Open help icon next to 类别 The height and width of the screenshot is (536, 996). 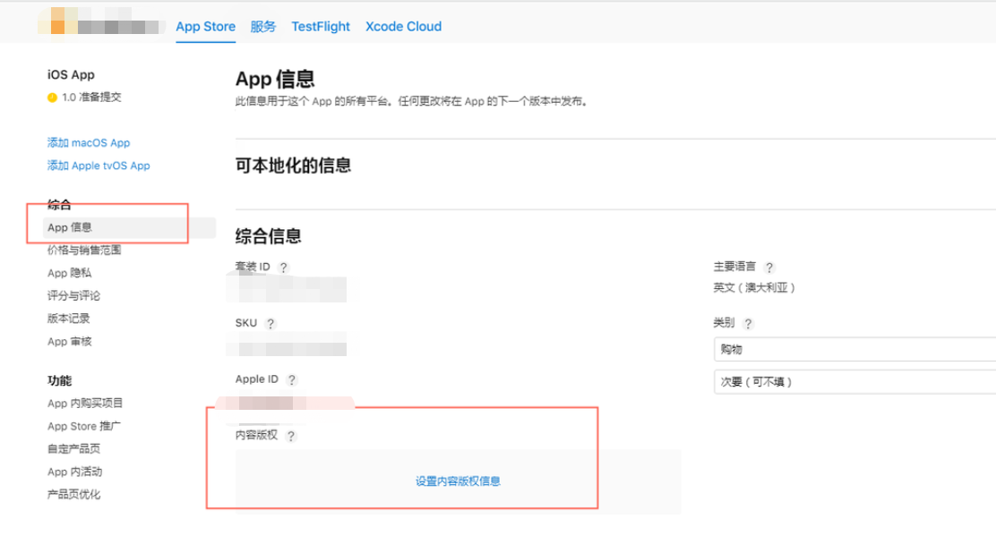(748, 324)
